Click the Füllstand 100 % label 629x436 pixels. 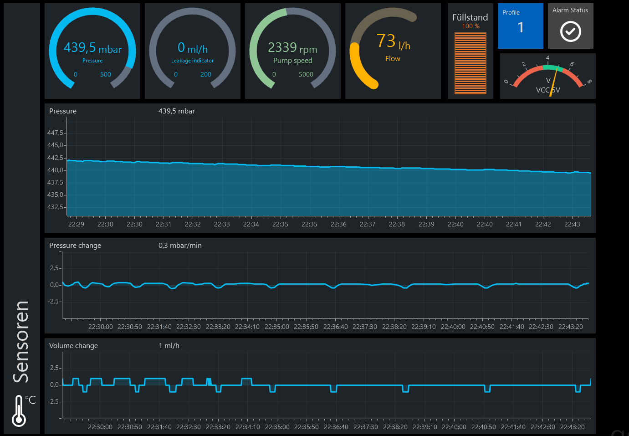click(x=470, y=26)
